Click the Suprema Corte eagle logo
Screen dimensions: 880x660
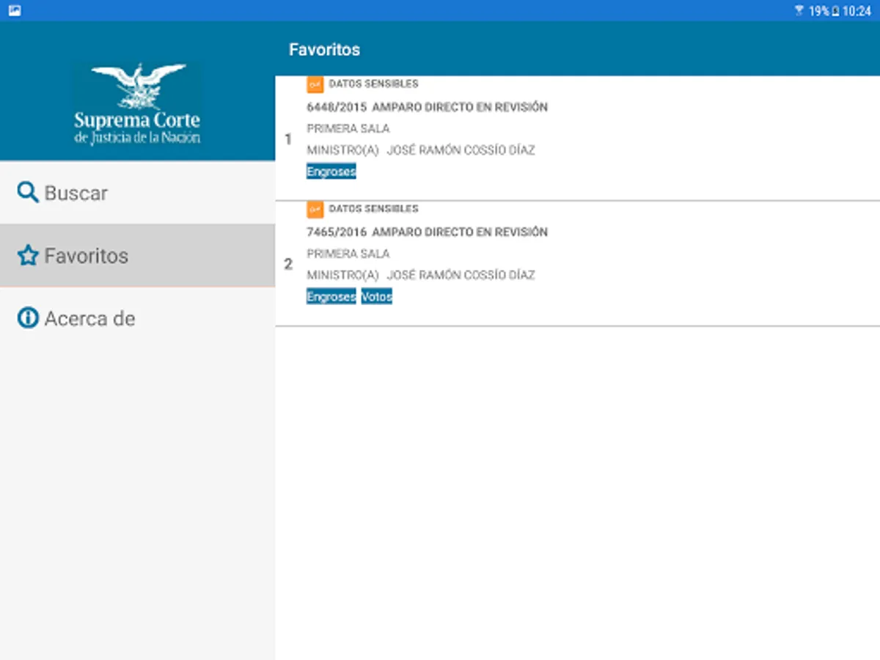137,103
